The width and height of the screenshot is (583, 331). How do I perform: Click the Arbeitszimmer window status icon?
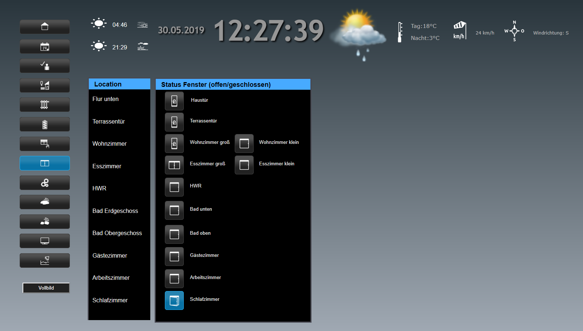tap(174, 279)
